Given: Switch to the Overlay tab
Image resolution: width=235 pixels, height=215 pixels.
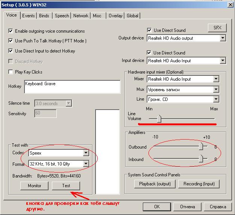Looking at the screenshot, I should [115, 15].
